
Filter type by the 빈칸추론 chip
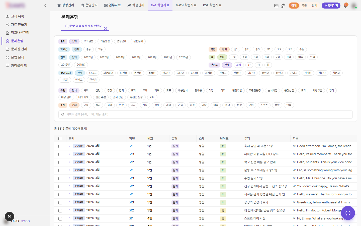[x=237, y=91]
